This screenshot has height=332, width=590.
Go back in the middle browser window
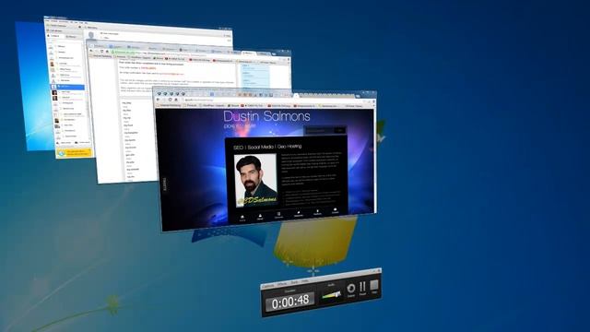pos(91,50)
